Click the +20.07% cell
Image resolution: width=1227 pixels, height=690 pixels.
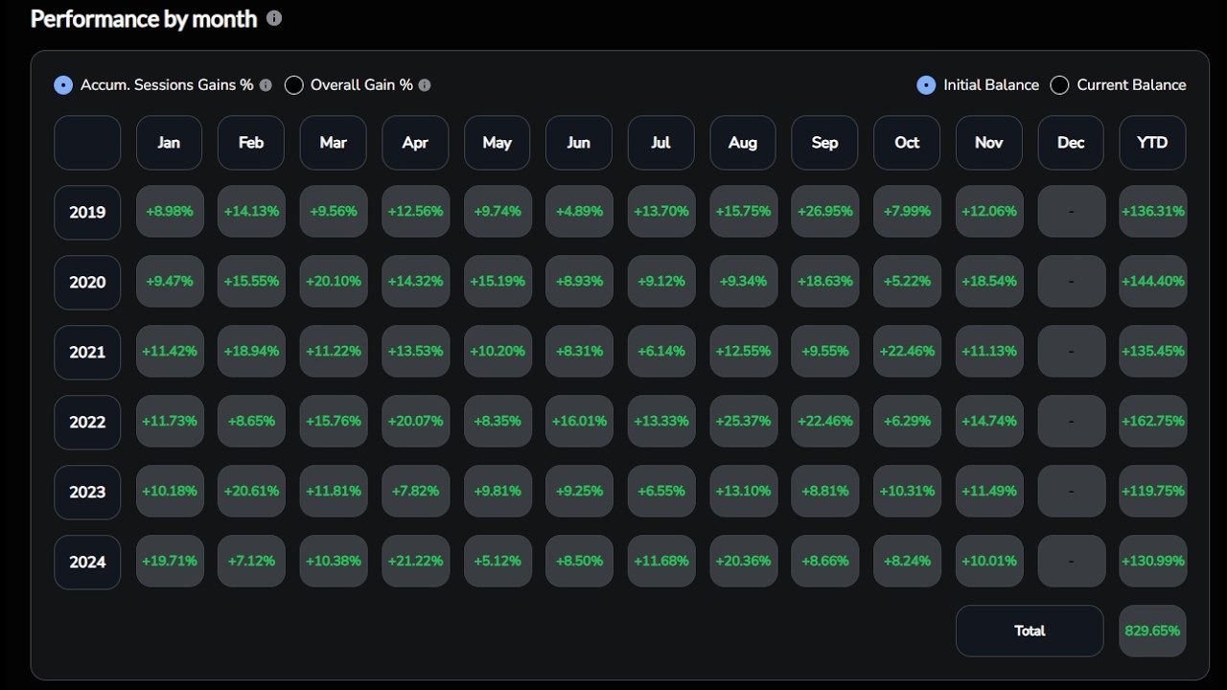tap(415, 422)
